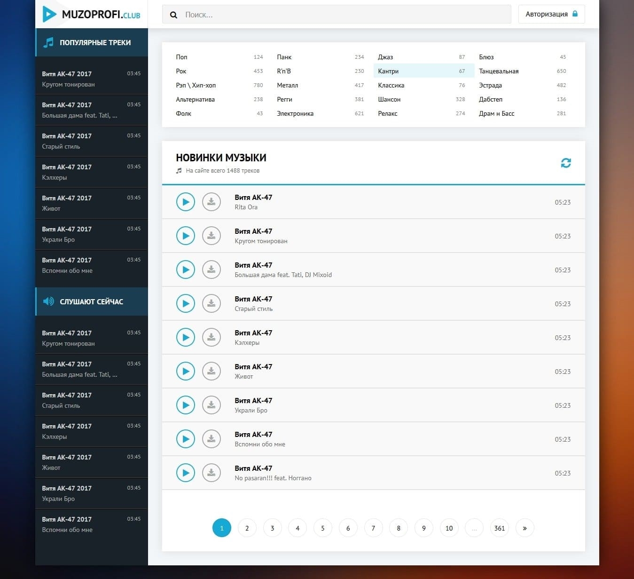Refresh the Новинки музыки list

(x=566, y=163)
